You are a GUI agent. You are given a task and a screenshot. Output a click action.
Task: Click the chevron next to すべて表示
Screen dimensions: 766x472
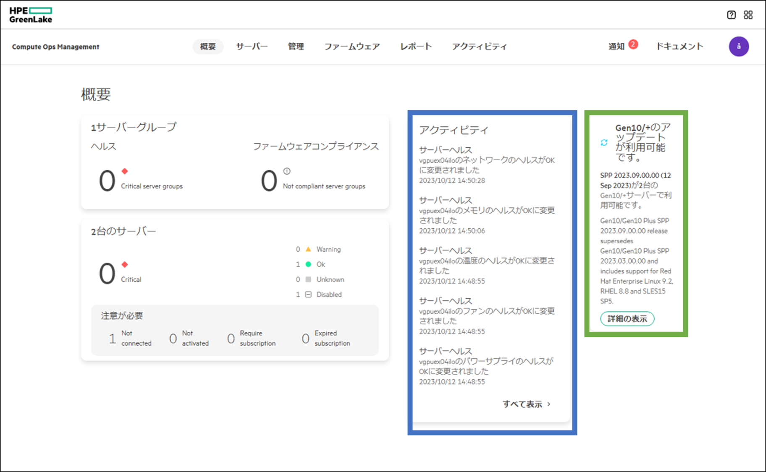click(x=549, y=404)
